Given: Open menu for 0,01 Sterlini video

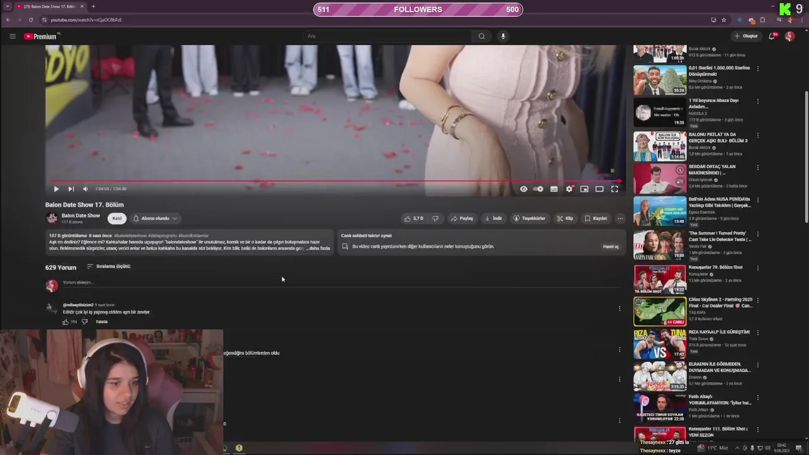Looking at the screenshot, I should point(758,68).
